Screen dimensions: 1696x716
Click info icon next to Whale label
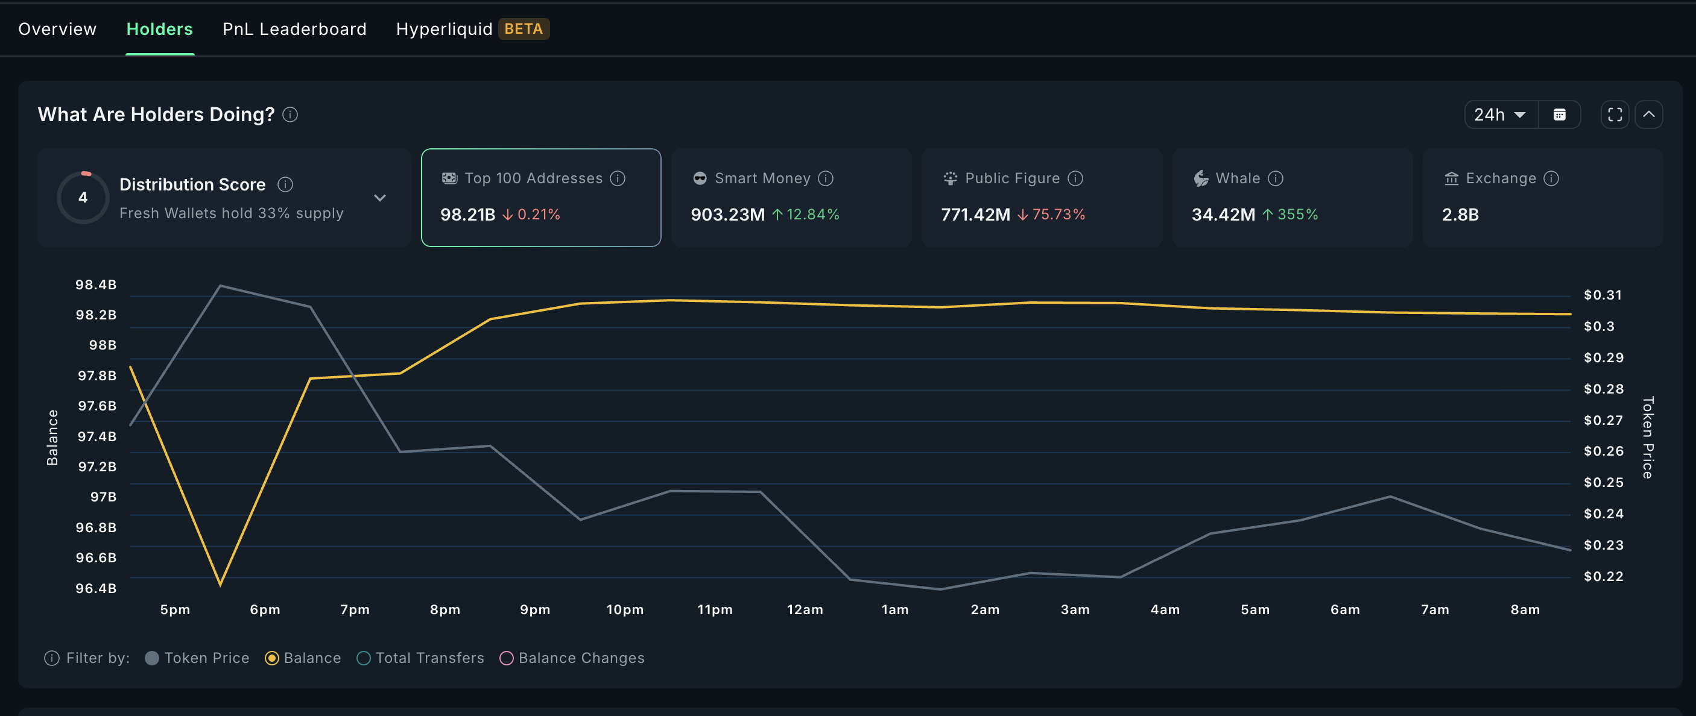1275,178
